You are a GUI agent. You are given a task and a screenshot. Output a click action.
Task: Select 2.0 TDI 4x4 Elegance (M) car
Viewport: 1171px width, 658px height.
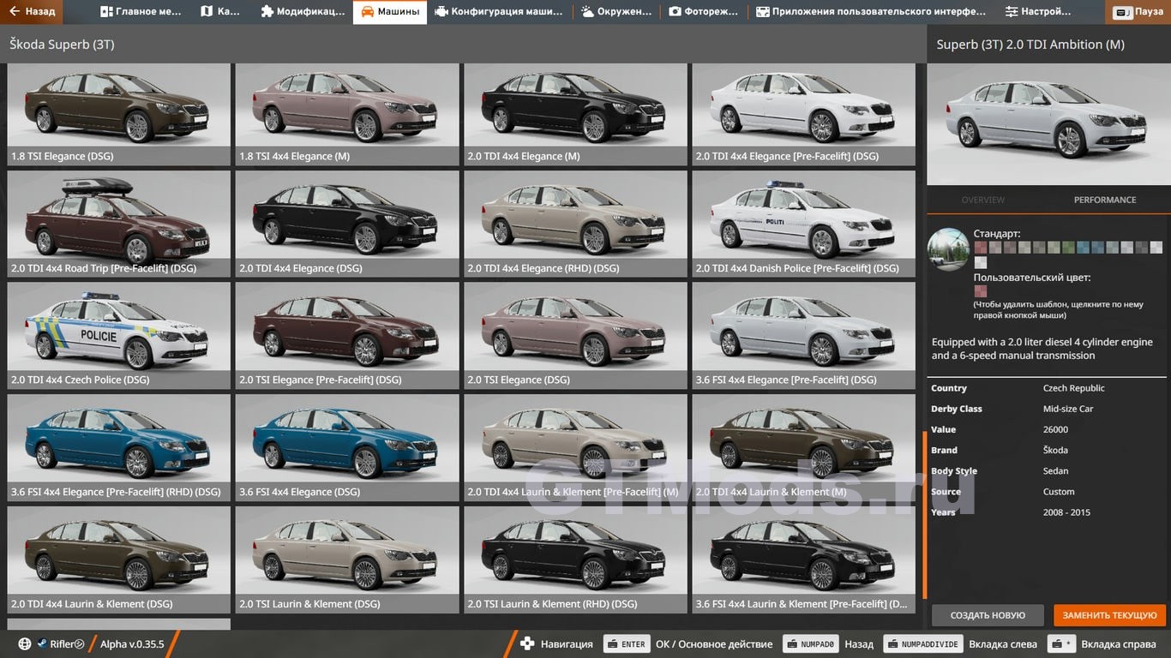tap(575, 114)
